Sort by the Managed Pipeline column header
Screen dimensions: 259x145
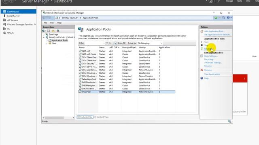click(129, 48)
